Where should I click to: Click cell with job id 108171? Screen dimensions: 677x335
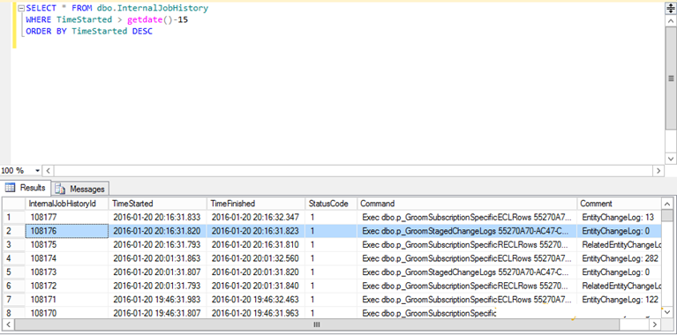[67, 299]
